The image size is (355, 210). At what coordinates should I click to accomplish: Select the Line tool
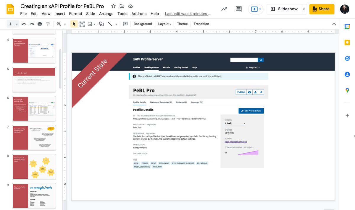pyautogui.click(x=110, y=24)
